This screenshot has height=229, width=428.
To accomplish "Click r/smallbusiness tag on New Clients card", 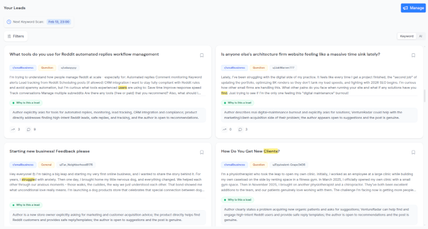I will pyautogui.click(x=234, y=165).
